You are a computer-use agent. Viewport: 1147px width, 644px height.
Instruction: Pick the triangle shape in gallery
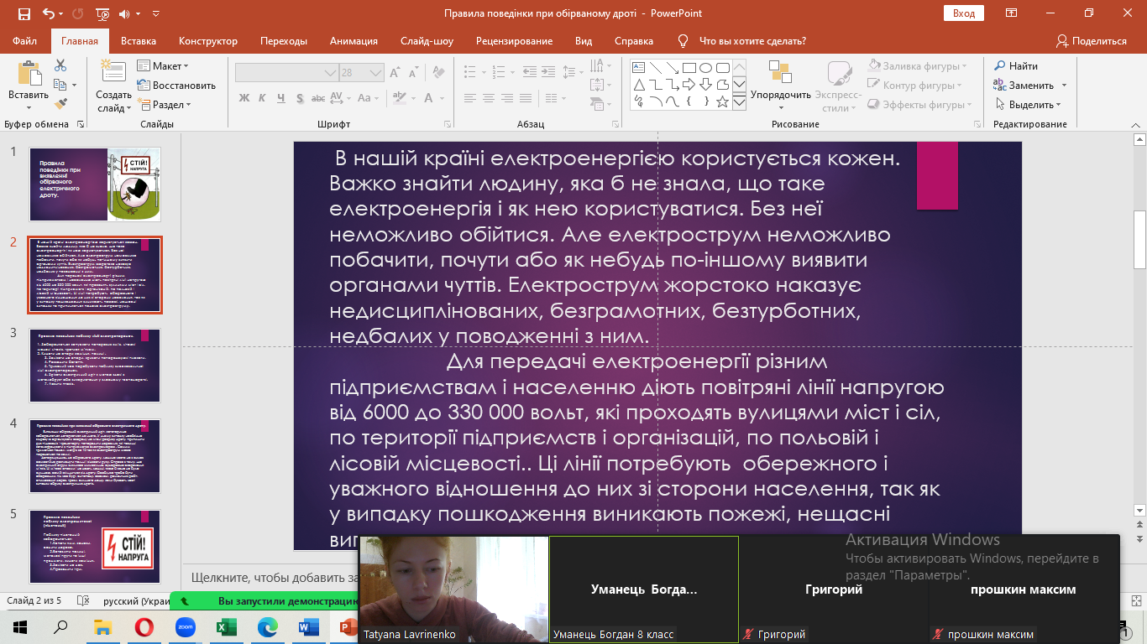point(638,85)
